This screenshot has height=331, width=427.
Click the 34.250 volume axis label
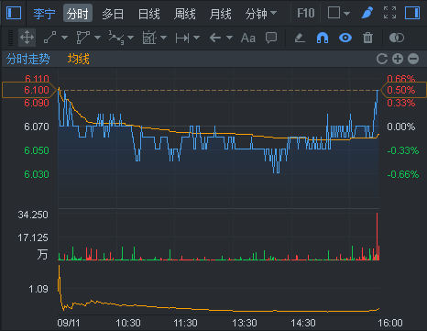coord(33,215)
